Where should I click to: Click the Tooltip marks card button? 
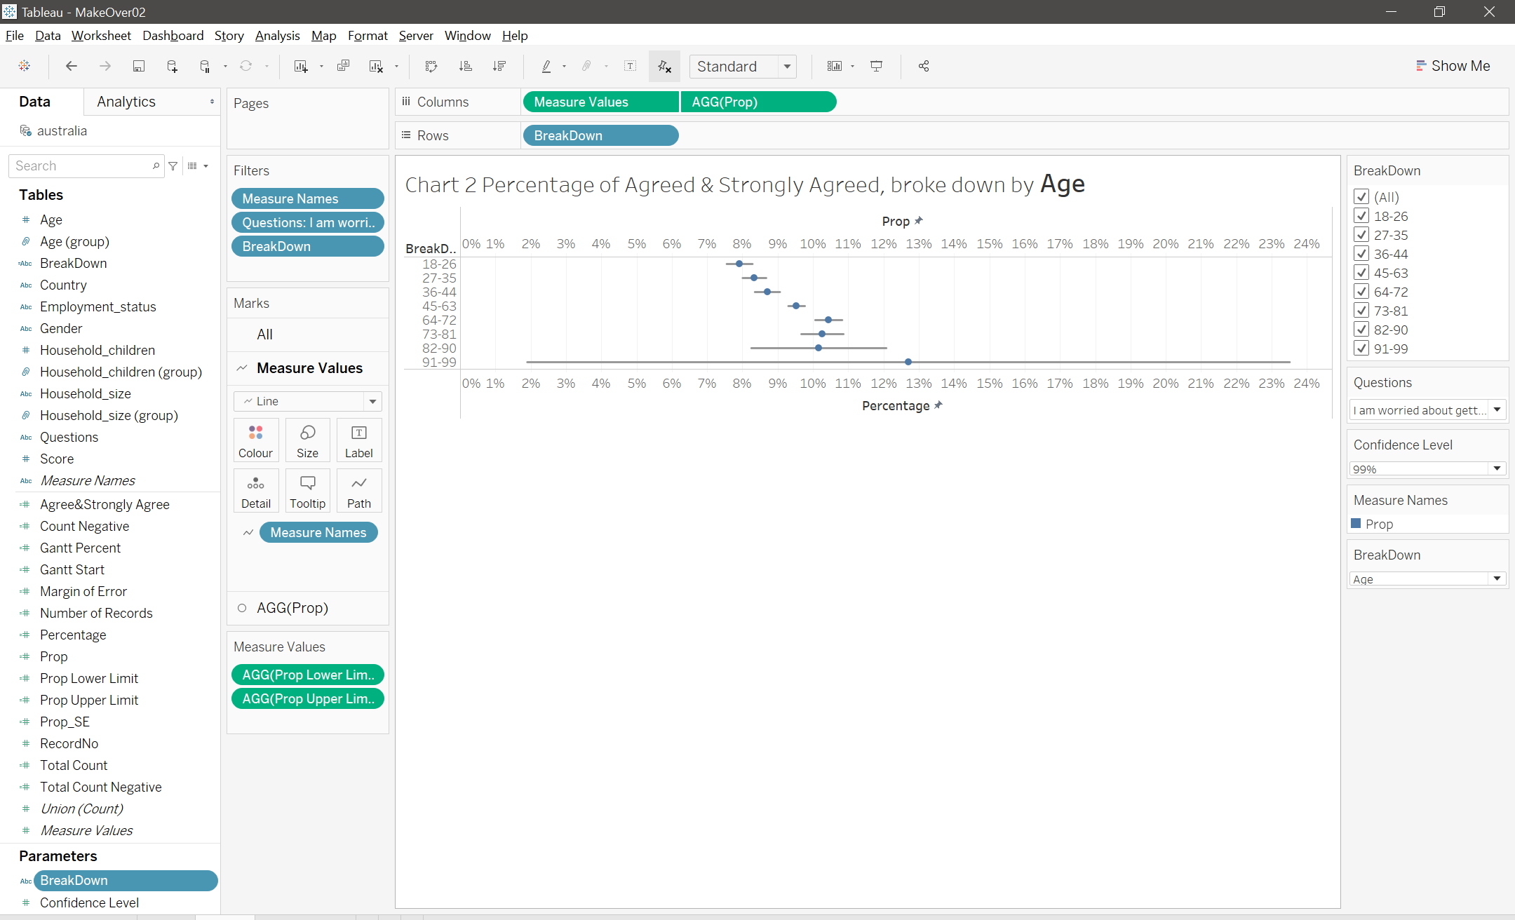tap(307, 491)
